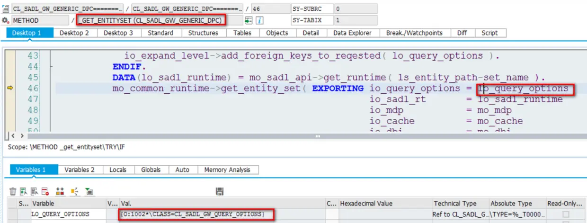The image size is (587, 223).
Task: Click the horizontal splitter grip under the code
Action: [318, 136]
